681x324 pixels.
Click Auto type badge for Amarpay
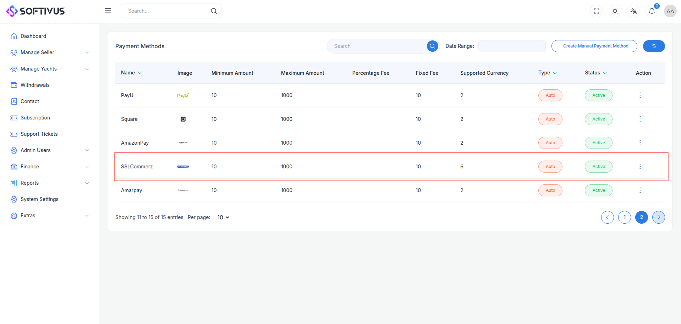tap(550, 190)
